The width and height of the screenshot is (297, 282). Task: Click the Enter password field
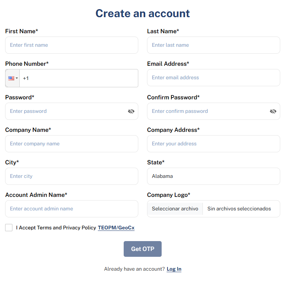click(x=66, y=111)
